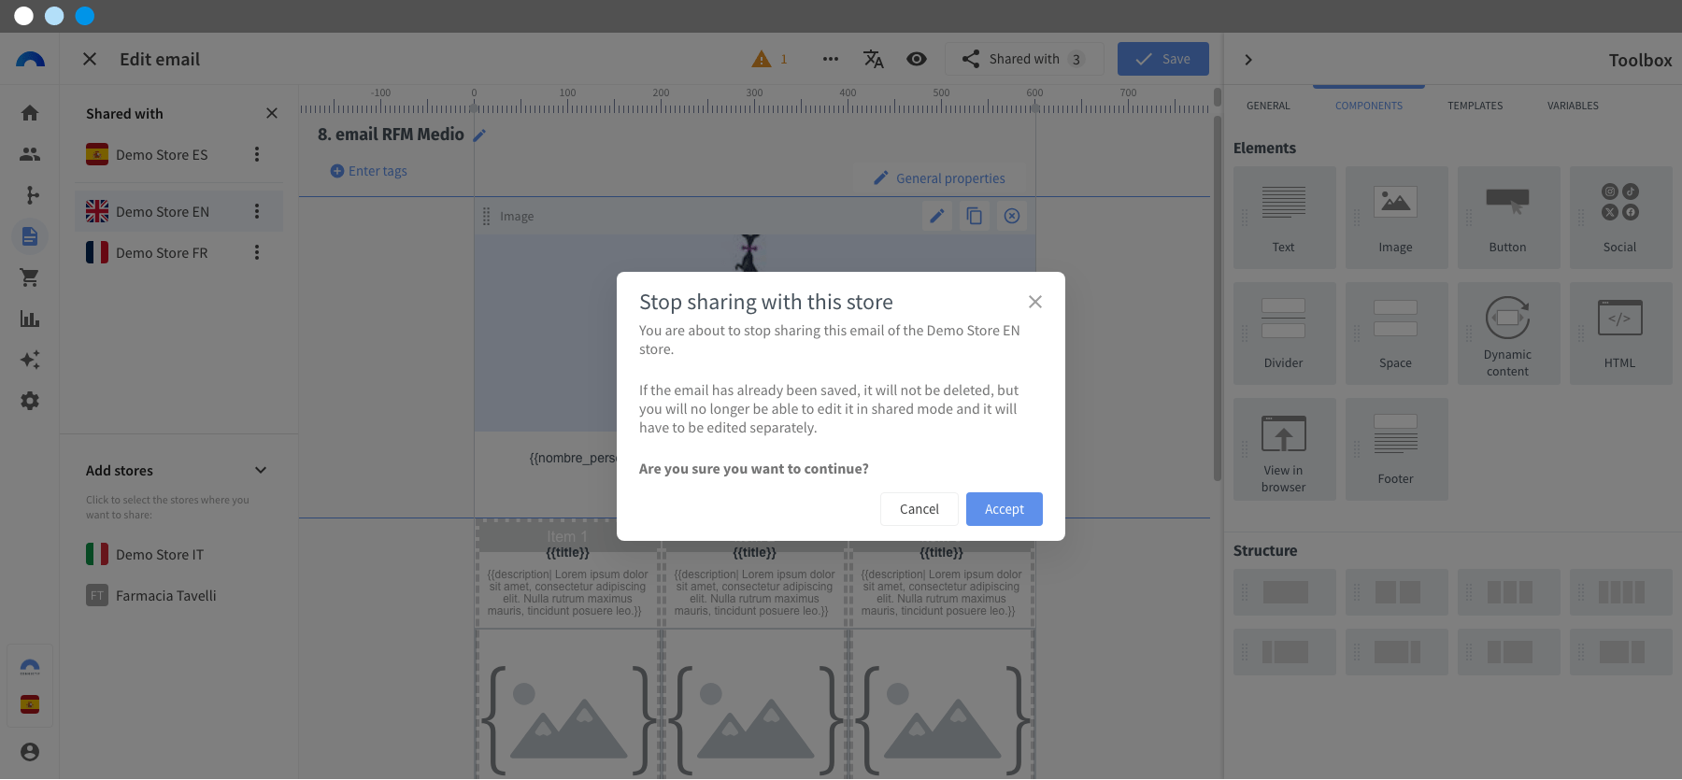Click the warning triangle alert icon

[x=762, y=59]
